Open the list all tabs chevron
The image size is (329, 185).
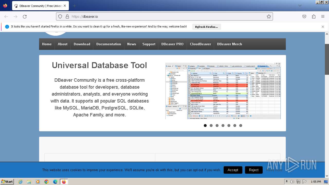[300, 6]
